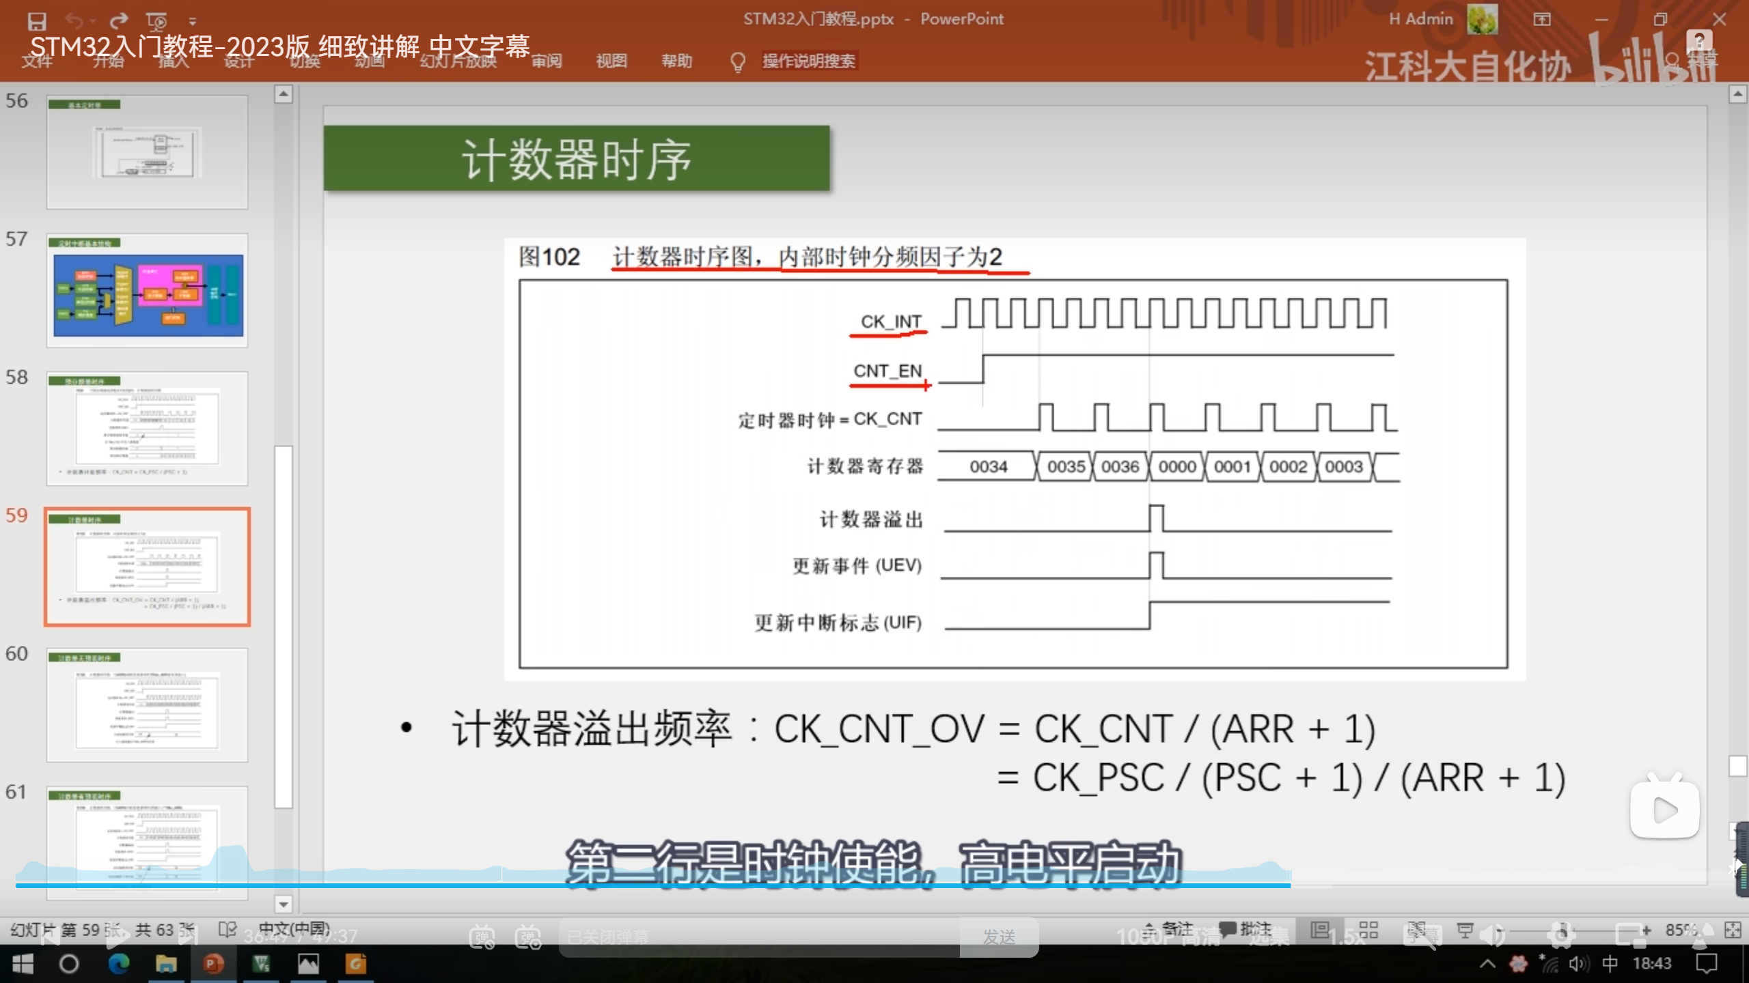Open File Explorer from taskbar
This screenshot has width=1749, height=983.
click(166, 963)
